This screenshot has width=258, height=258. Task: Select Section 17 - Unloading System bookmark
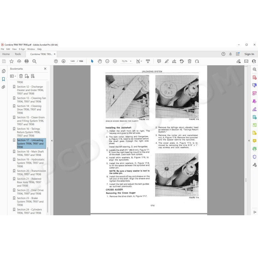31,143
